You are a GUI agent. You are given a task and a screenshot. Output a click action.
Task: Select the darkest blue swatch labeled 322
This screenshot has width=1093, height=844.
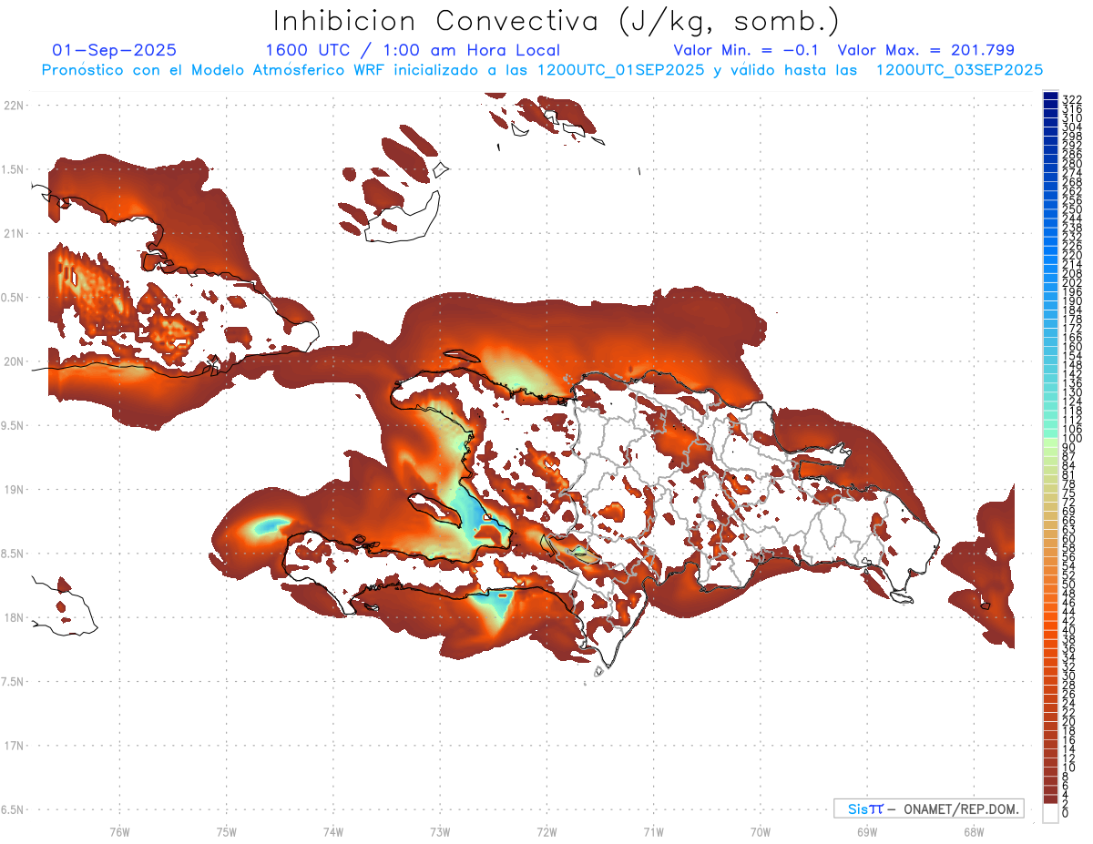1050,97
